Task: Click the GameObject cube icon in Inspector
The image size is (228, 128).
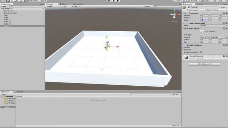Action: (x=185, y=7)
